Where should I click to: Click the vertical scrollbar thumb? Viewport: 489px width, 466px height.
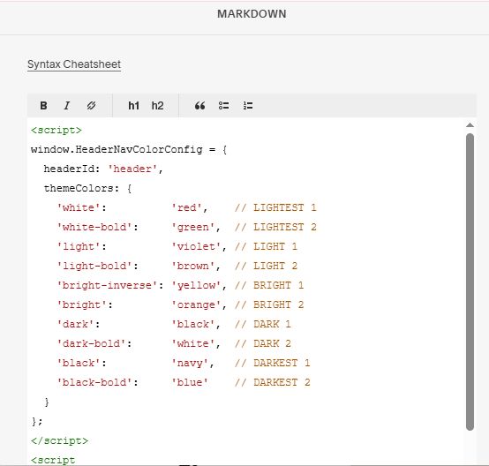(x=470, y=282)
